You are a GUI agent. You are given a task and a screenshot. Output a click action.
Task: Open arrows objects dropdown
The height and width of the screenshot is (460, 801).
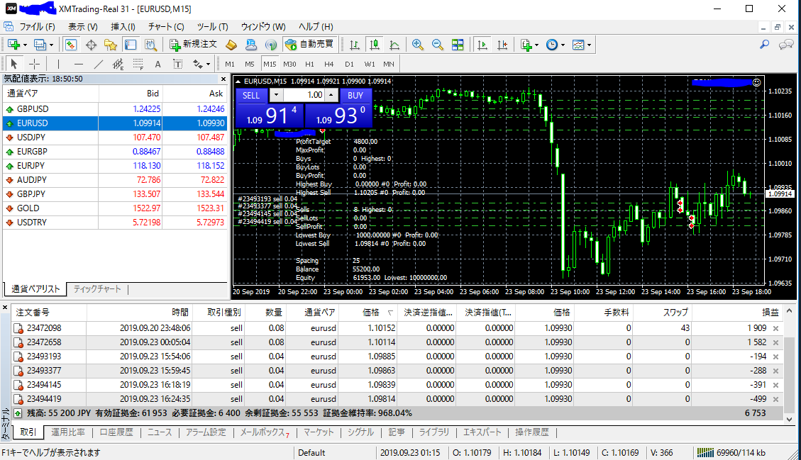(201, 64)
